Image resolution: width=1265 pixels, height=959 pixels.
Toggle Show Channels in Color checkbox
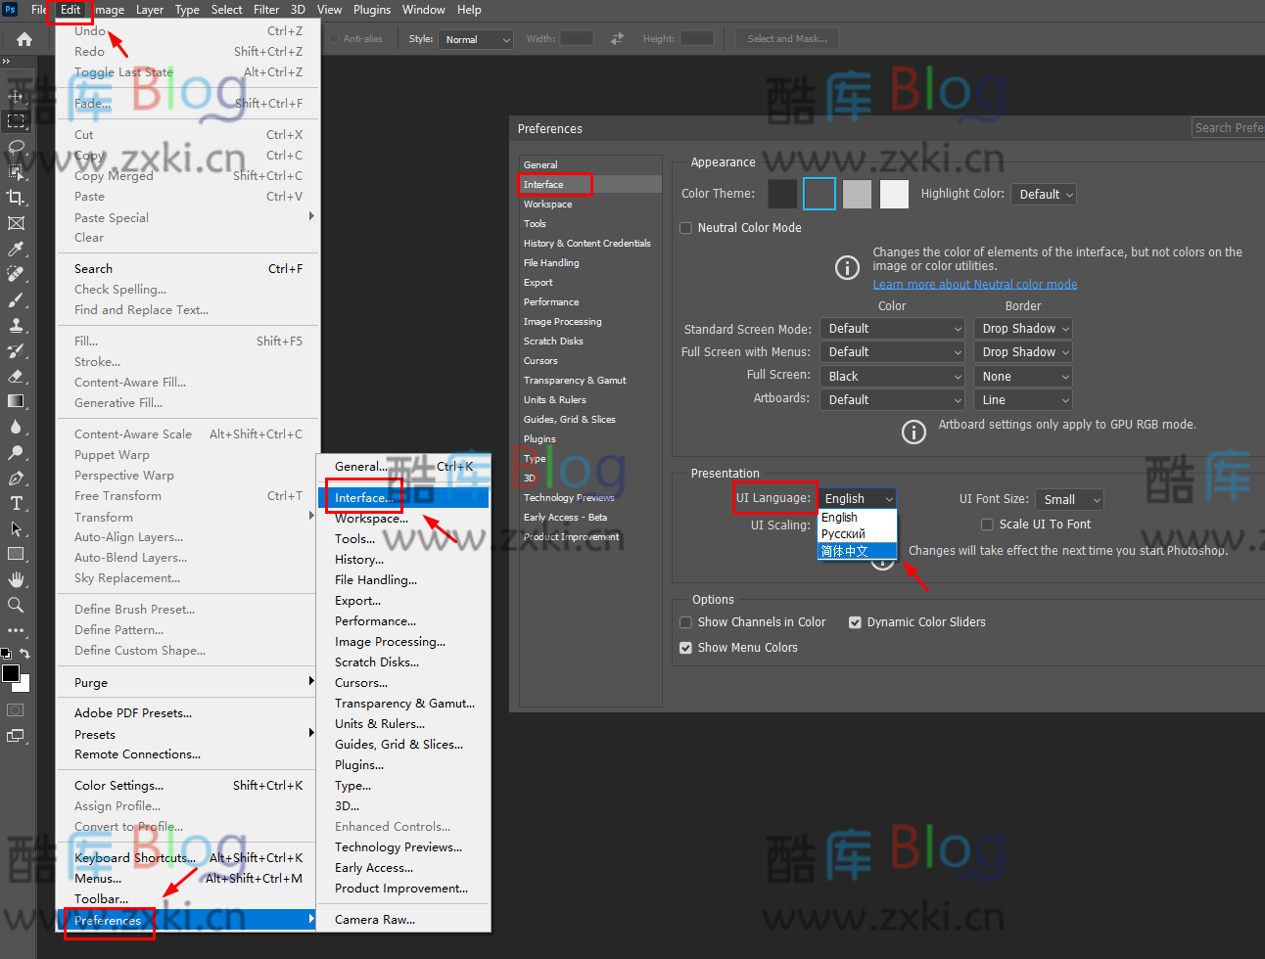(x=686, y=622)
